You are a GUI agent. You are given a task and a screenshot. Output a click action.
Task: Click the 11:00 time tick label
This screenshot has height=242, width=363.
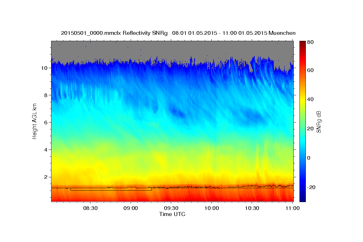(292, 208)
